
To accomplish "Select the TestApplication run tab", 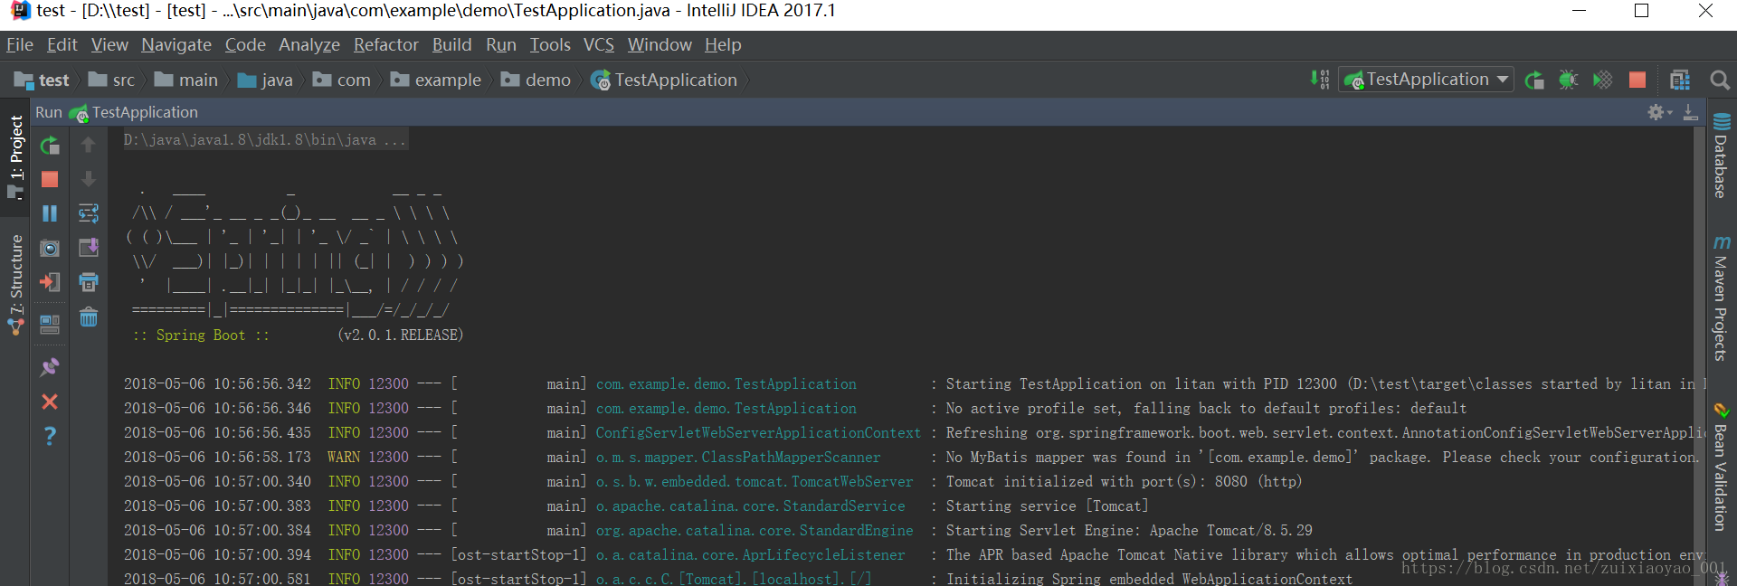I will [134, 112].
